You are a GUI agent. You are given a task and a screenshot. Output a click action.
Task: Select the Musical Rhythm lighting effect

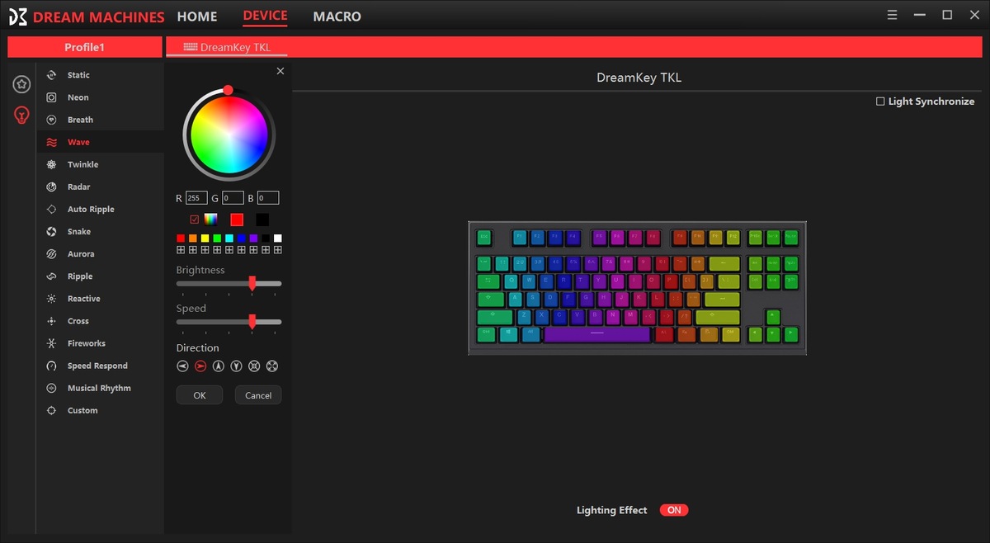[x=100, y=387]
